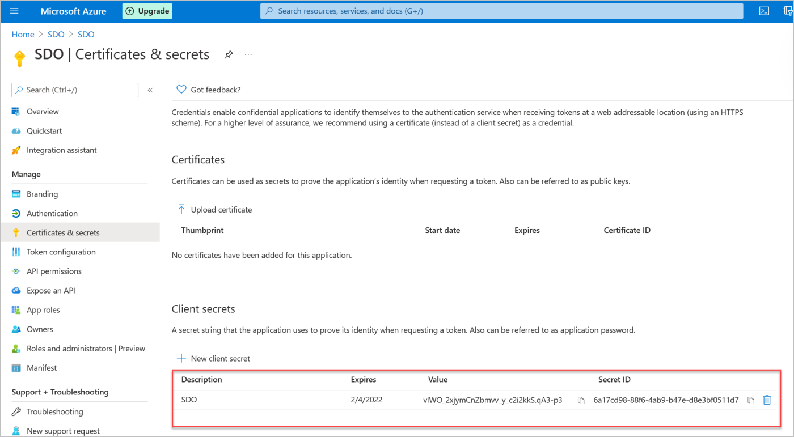Click the API permissions icon
This screenshot has height=437, width=794.
[16, 271]
